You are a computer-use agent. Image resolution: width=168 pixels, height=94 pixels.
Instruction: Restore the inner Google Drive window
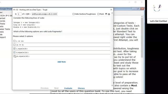point(138,9)
